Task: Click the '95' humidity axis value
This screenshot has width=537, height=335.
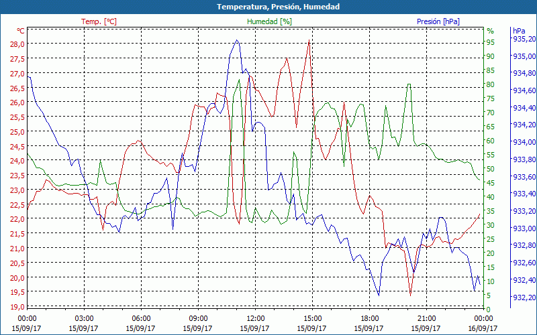Action: [491, 42]
